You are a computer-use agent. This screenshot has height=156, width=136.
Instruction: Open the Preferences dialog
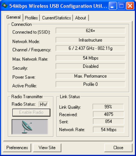17,148
